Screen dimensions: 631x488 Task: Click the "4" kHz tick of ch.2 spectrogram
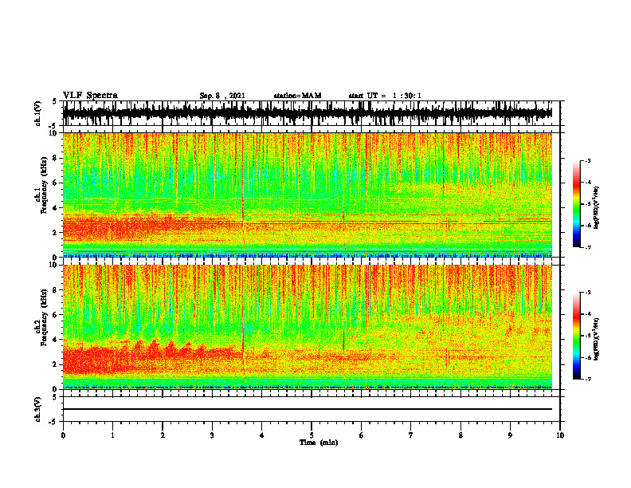(57, 340)
